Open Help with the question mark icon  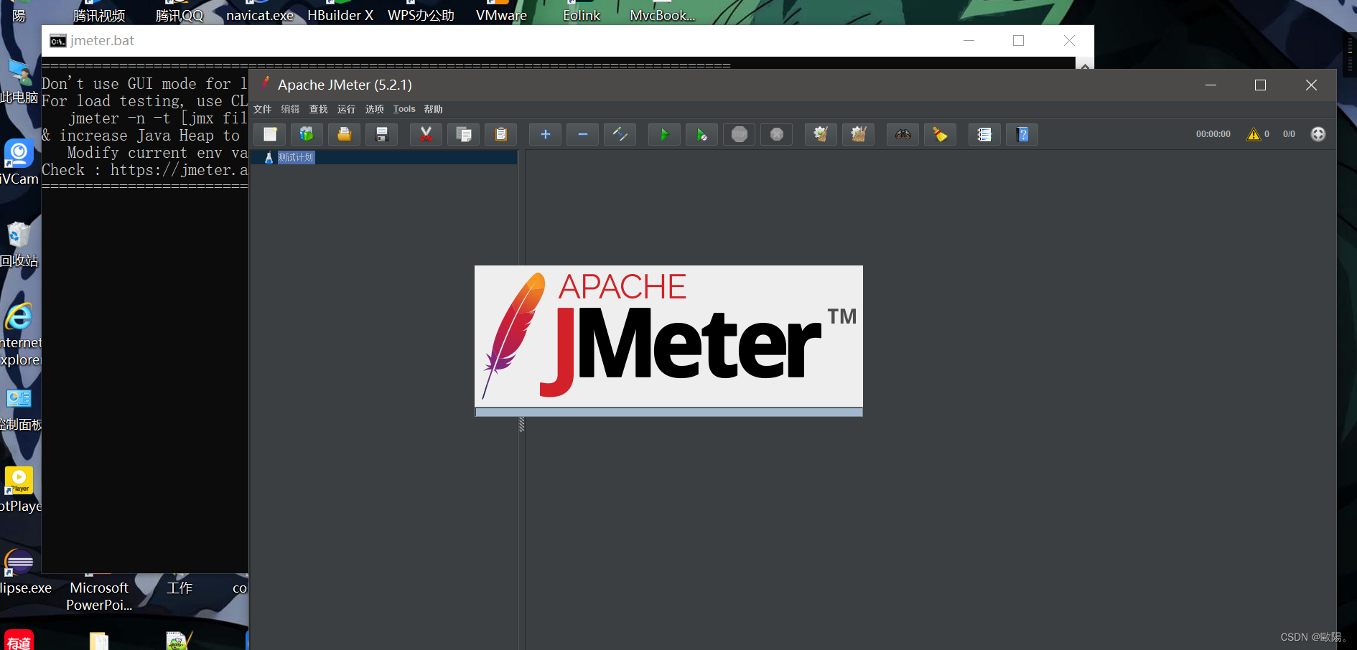tap(1022, 134)
